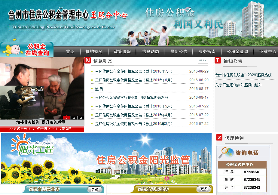The width and height of the screenshot is (278, 195).
Task: Switch to slide 3 in image carousel
Action: pos(81,118)
